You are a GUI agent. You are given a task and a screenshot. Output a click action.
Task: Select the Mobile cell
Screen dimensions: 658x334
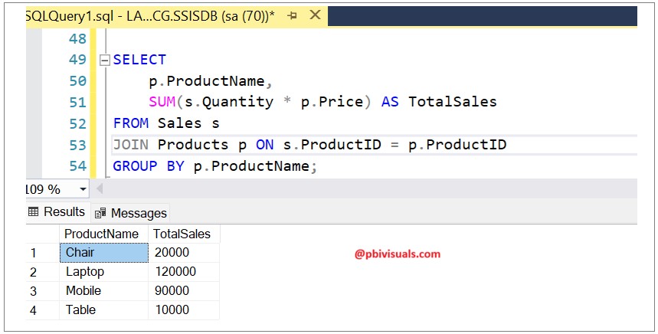[103, 291]
